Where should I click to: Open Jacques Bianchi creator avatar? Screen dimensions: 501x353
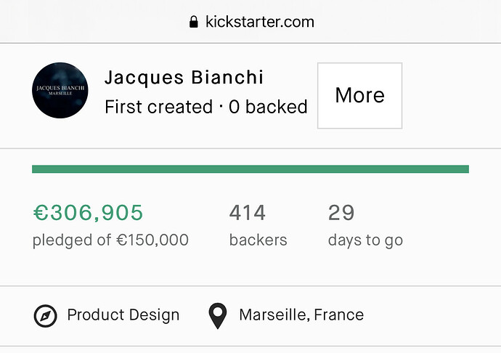(x=60, y=91)
